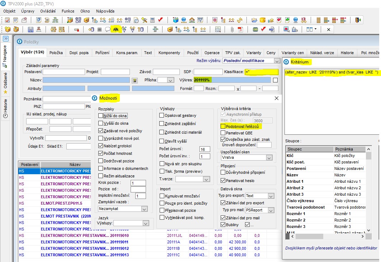The height and width of the screenshot is (262, 381).
Task: Open the calculator icon in top toolbar
Action: pos(152,20)
